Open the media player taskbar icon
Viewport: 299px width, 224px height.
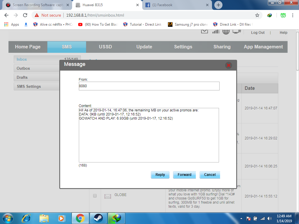(x=62, y=218)
